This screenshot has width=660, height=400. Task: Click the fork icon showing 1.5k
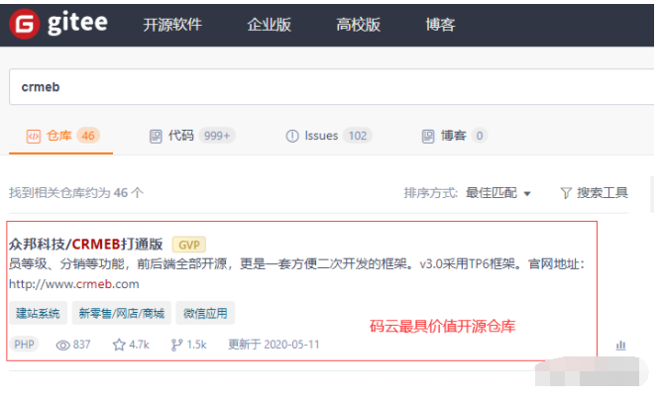[x=177, y=345]
